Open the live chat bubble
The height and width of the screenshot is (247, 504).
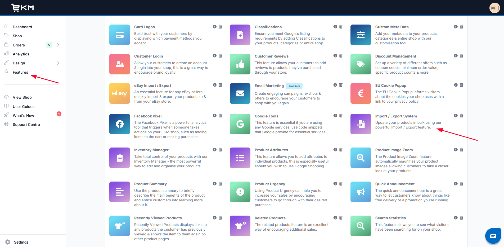[493, 236]
